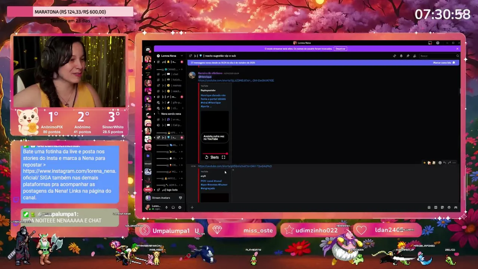Image resolution: width=478 pixels, height=269 pixels.
Task: Add reaction on hovered message toolbar
Action: tap(440, 163)
